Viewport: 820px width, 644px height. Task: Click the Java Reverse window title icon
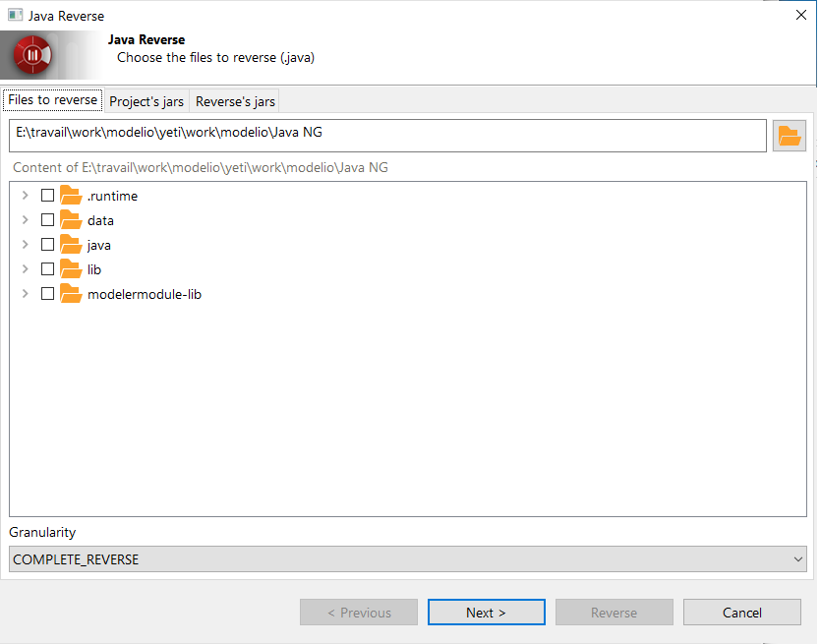[x=15, y=15]
